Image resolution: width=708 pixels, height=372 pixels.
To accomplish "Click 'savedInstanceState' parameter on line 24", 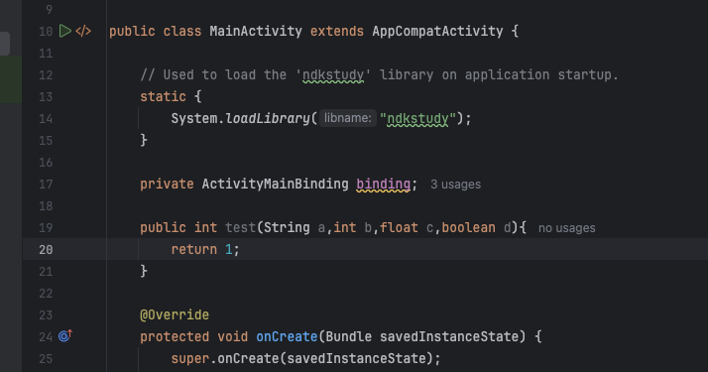I will pos(449,336).
